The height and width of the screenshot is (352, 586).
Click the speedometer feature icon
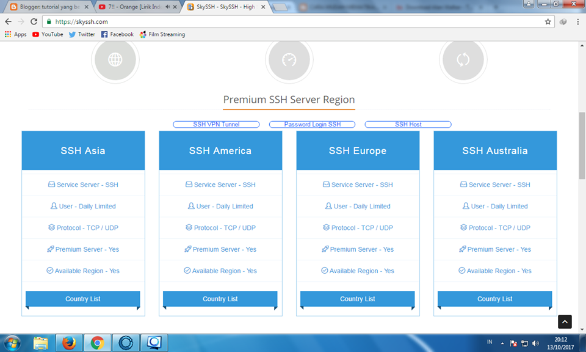tap(289, 59)
